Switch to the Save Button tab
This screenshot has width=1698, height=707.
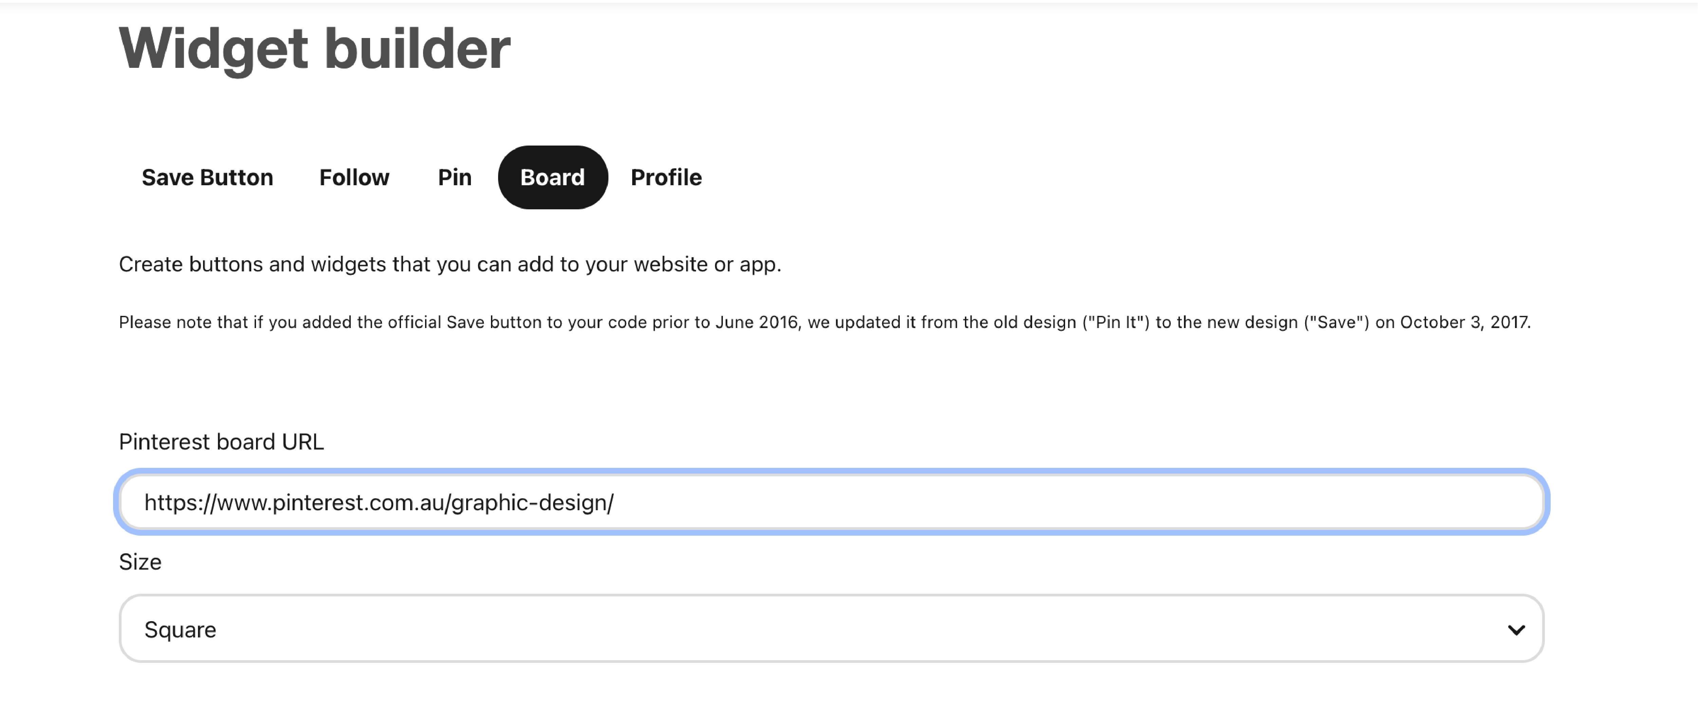pos(207,177)
